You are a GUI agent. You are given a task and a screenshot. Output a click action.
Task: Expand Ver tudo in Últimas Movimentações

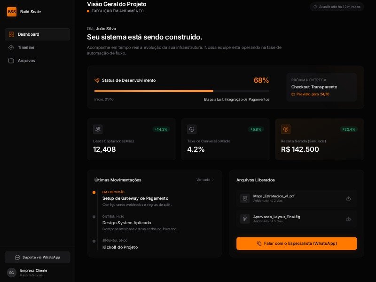[205, 180]
